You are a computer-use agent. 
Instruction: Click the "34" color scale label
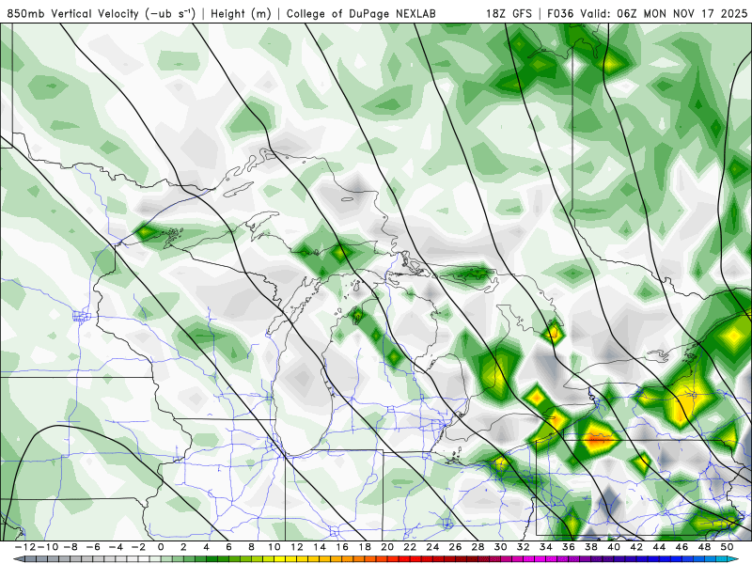[x=546, y=547]
